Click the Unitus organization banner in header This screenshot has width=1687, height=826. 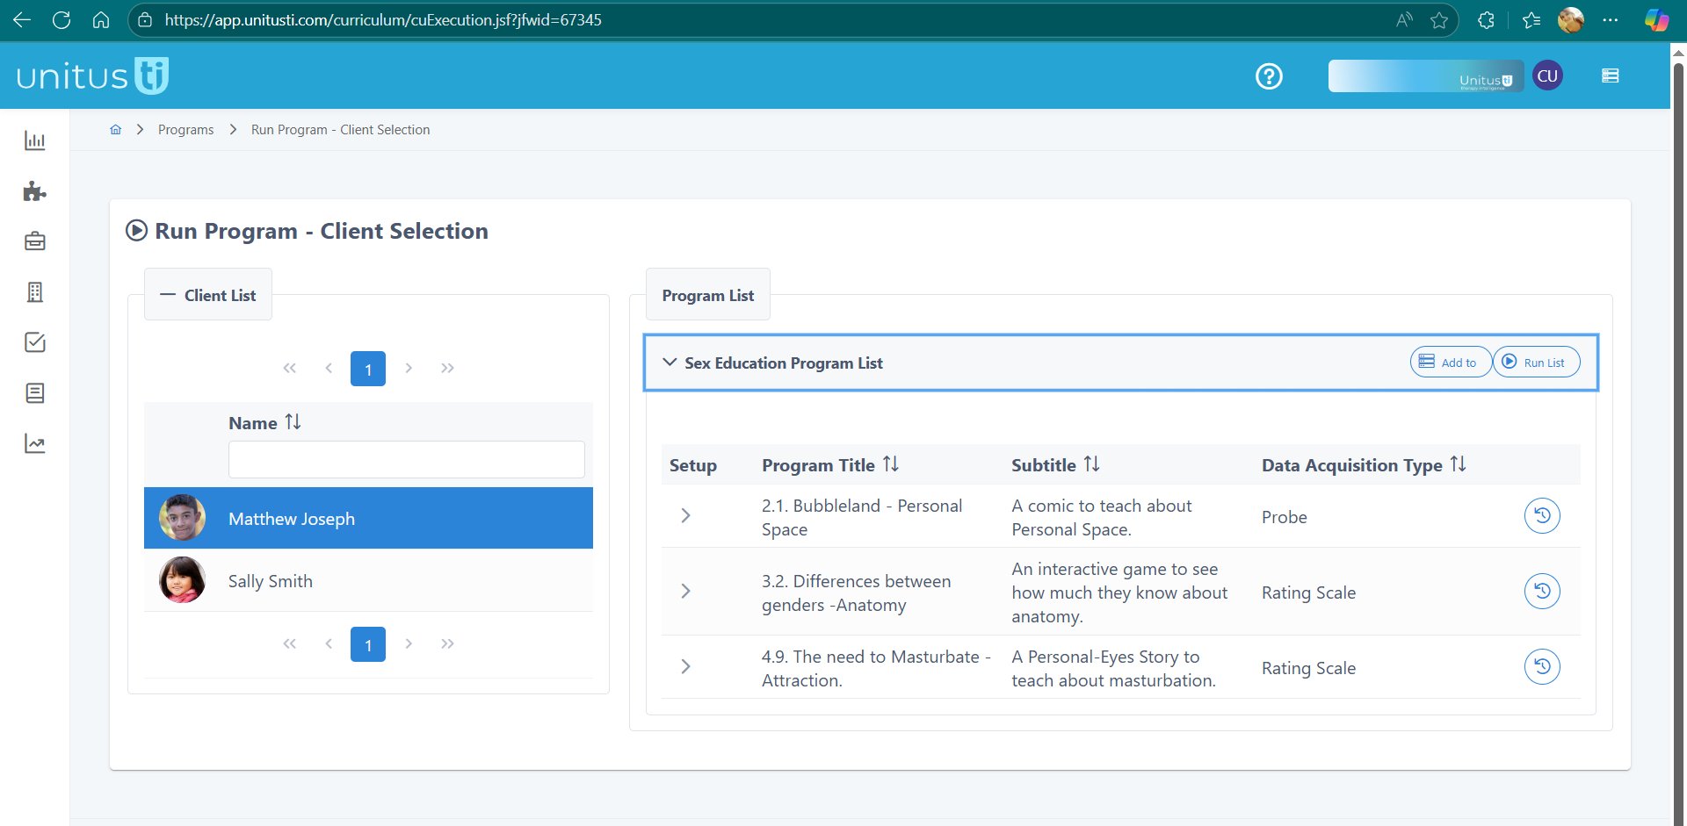[1426, 76]
